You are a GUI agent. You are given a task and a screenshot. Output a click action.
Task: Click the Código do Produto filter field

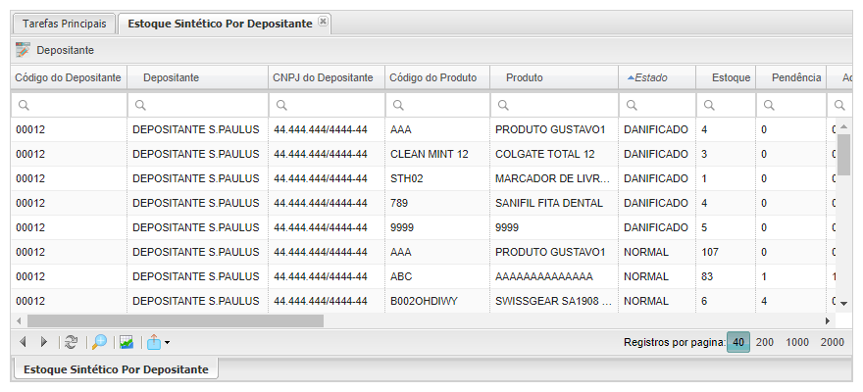(443, 104)
